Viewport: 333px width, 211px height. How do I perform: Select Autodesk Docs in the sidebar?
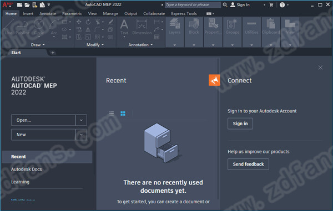[x=27, y=169]
